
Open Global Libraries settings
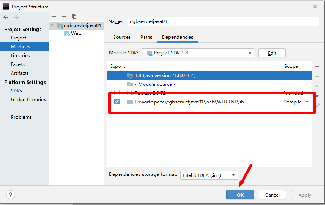pyautogui.click(x=28, y=99)
